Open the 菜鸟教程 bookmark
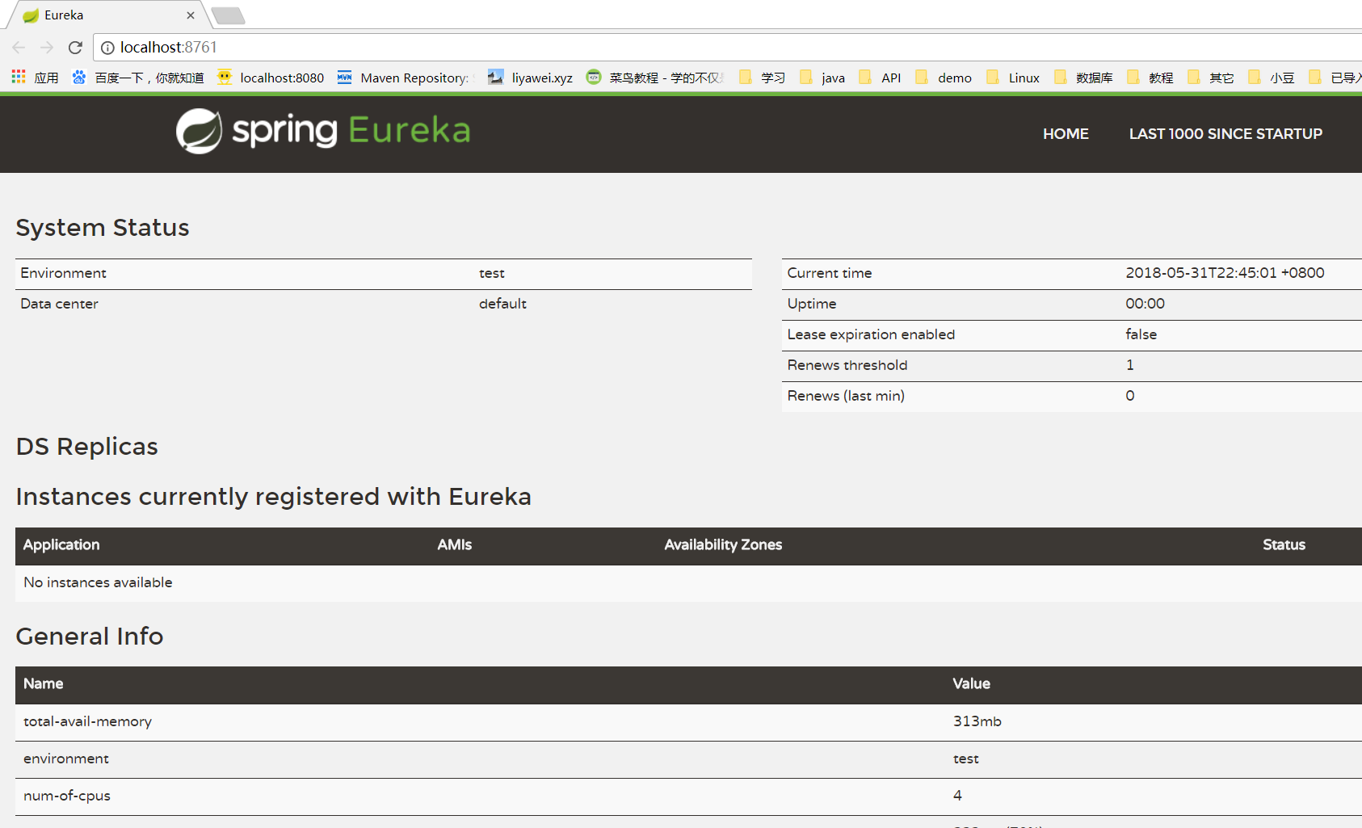1362x828 pixels. point(655,78)
